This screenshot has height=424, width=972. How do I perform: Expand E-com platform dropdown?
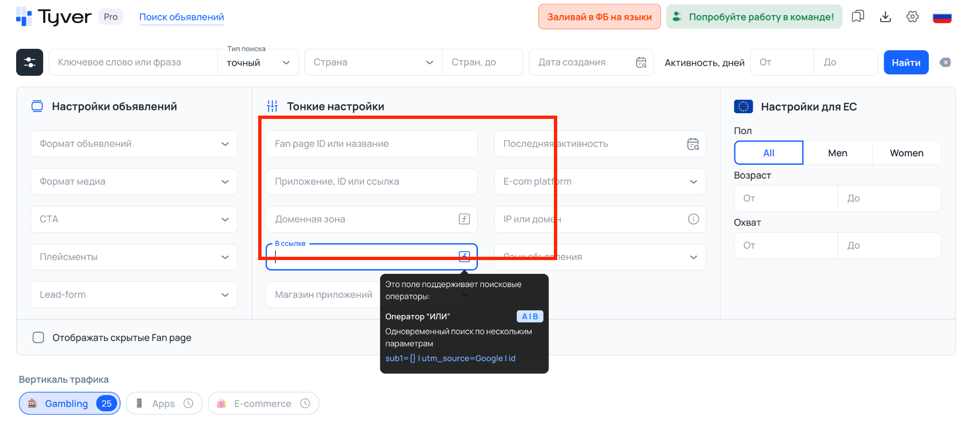click(600, 181)
